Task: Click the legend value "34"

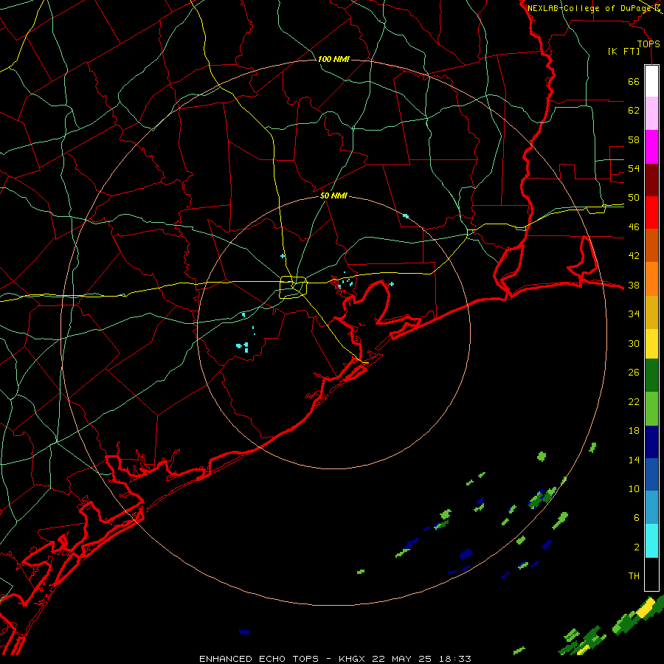Action: (634, 314)
